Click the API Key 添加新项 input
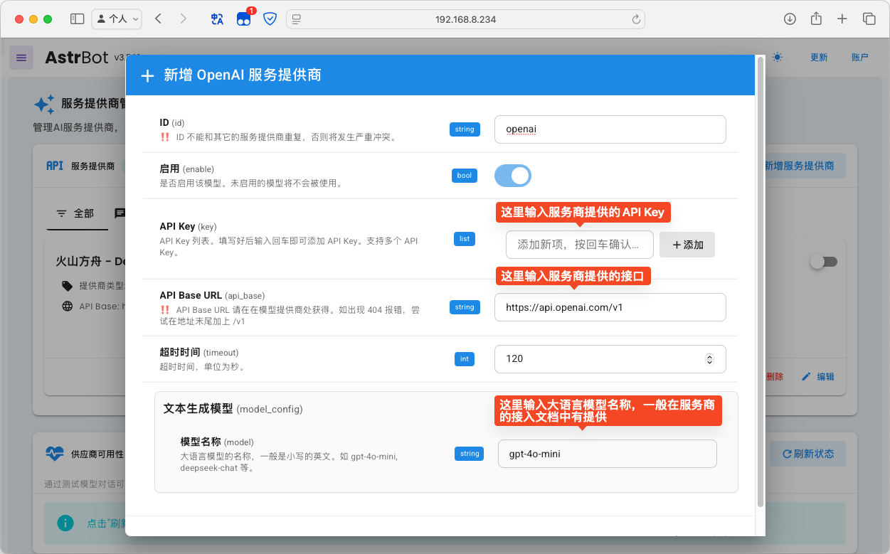 [x=579, y=245]
